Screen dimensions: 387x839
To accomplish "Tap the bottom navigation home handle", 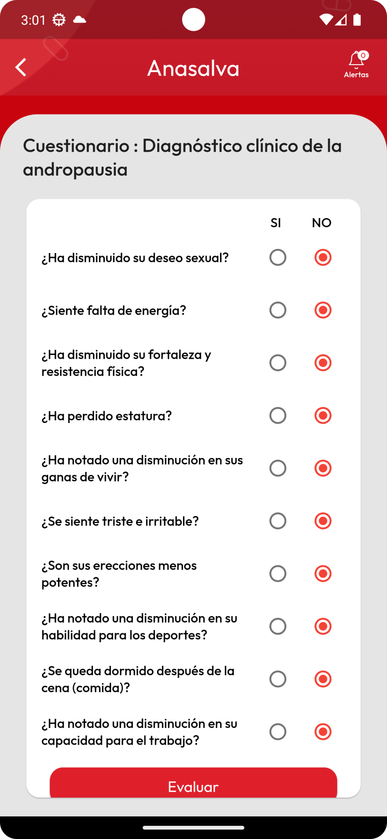I will tap(193, 827).
